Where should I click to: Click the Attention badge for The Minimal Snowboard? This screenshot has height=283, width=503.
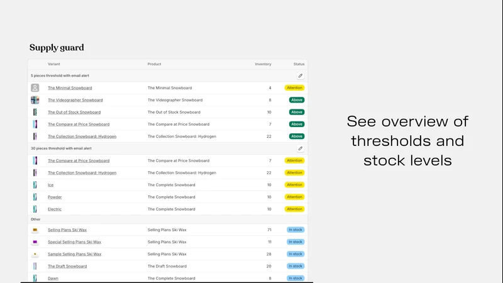pos(294,88)
